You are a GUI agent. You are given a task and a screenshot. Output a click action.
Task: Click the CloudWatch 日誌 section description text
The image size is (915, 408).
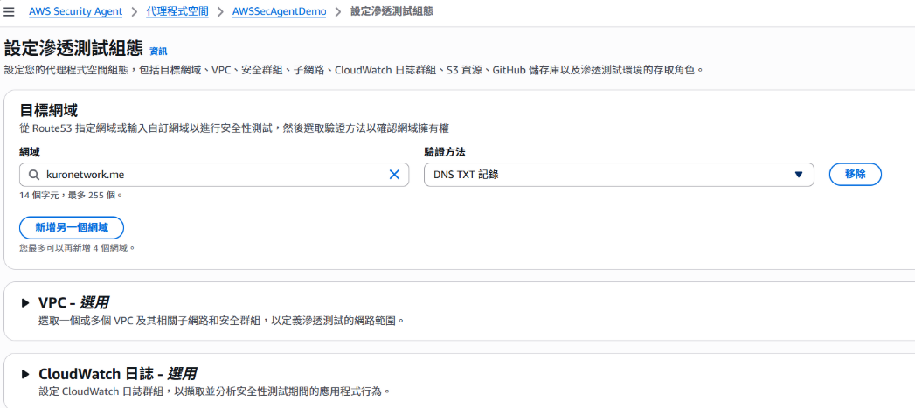213,391
